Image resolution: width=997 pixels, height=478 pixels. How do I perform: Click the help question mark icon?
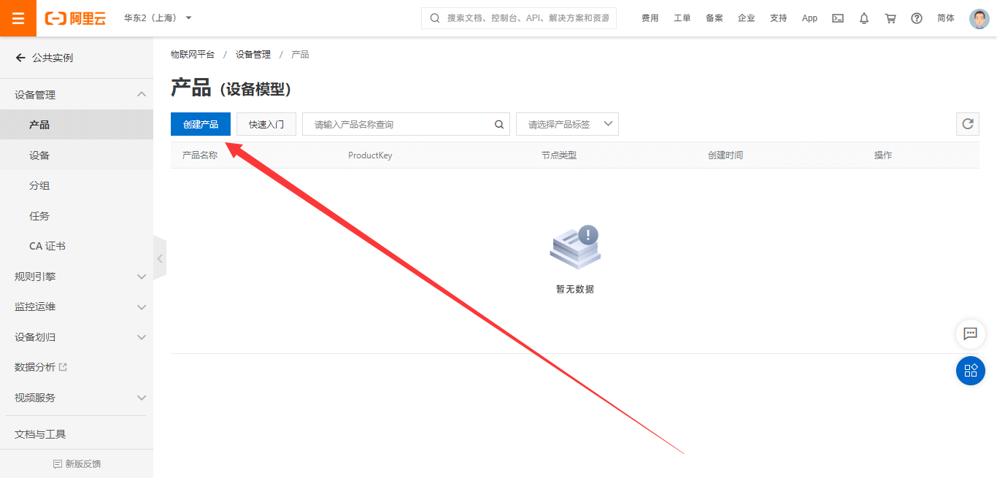coord(917,18)
